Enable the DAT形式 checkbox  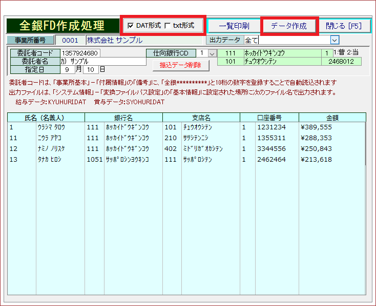tap(130, 26)
